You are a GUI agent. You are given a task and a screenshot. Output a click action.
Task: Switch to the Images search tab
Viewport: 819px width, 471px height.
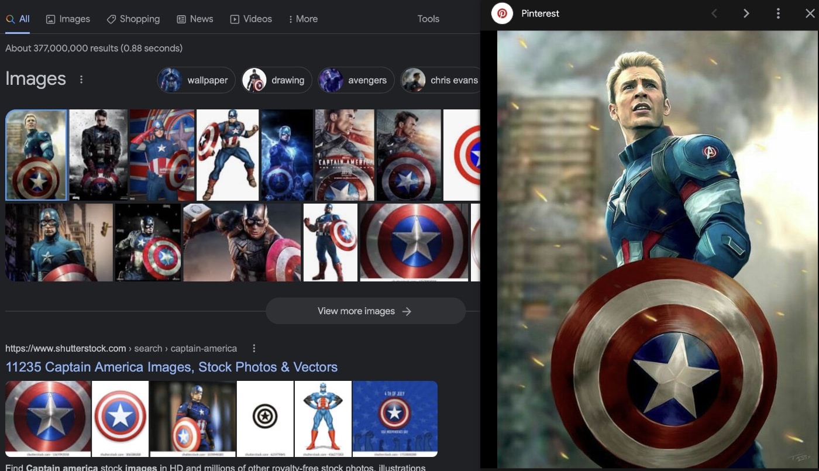pos(68,19)
